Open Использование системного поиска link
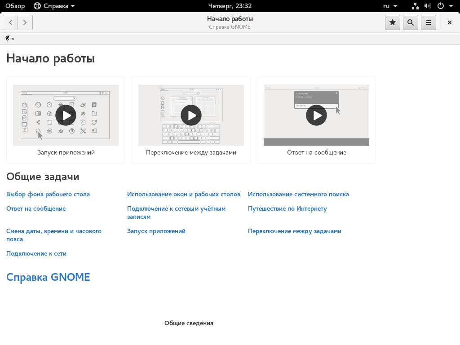The width and height of the screenshot is (460, 345). point(298,194)
